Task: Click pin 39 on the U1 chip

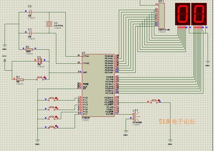Action: click(x=118, y=55)
